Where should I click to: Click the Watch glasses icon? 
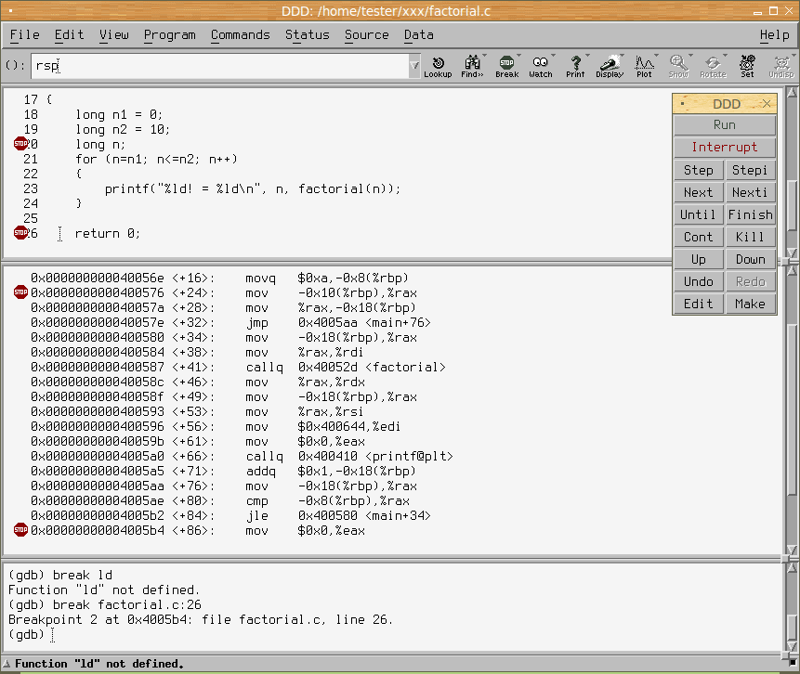(x=540, y=66)
